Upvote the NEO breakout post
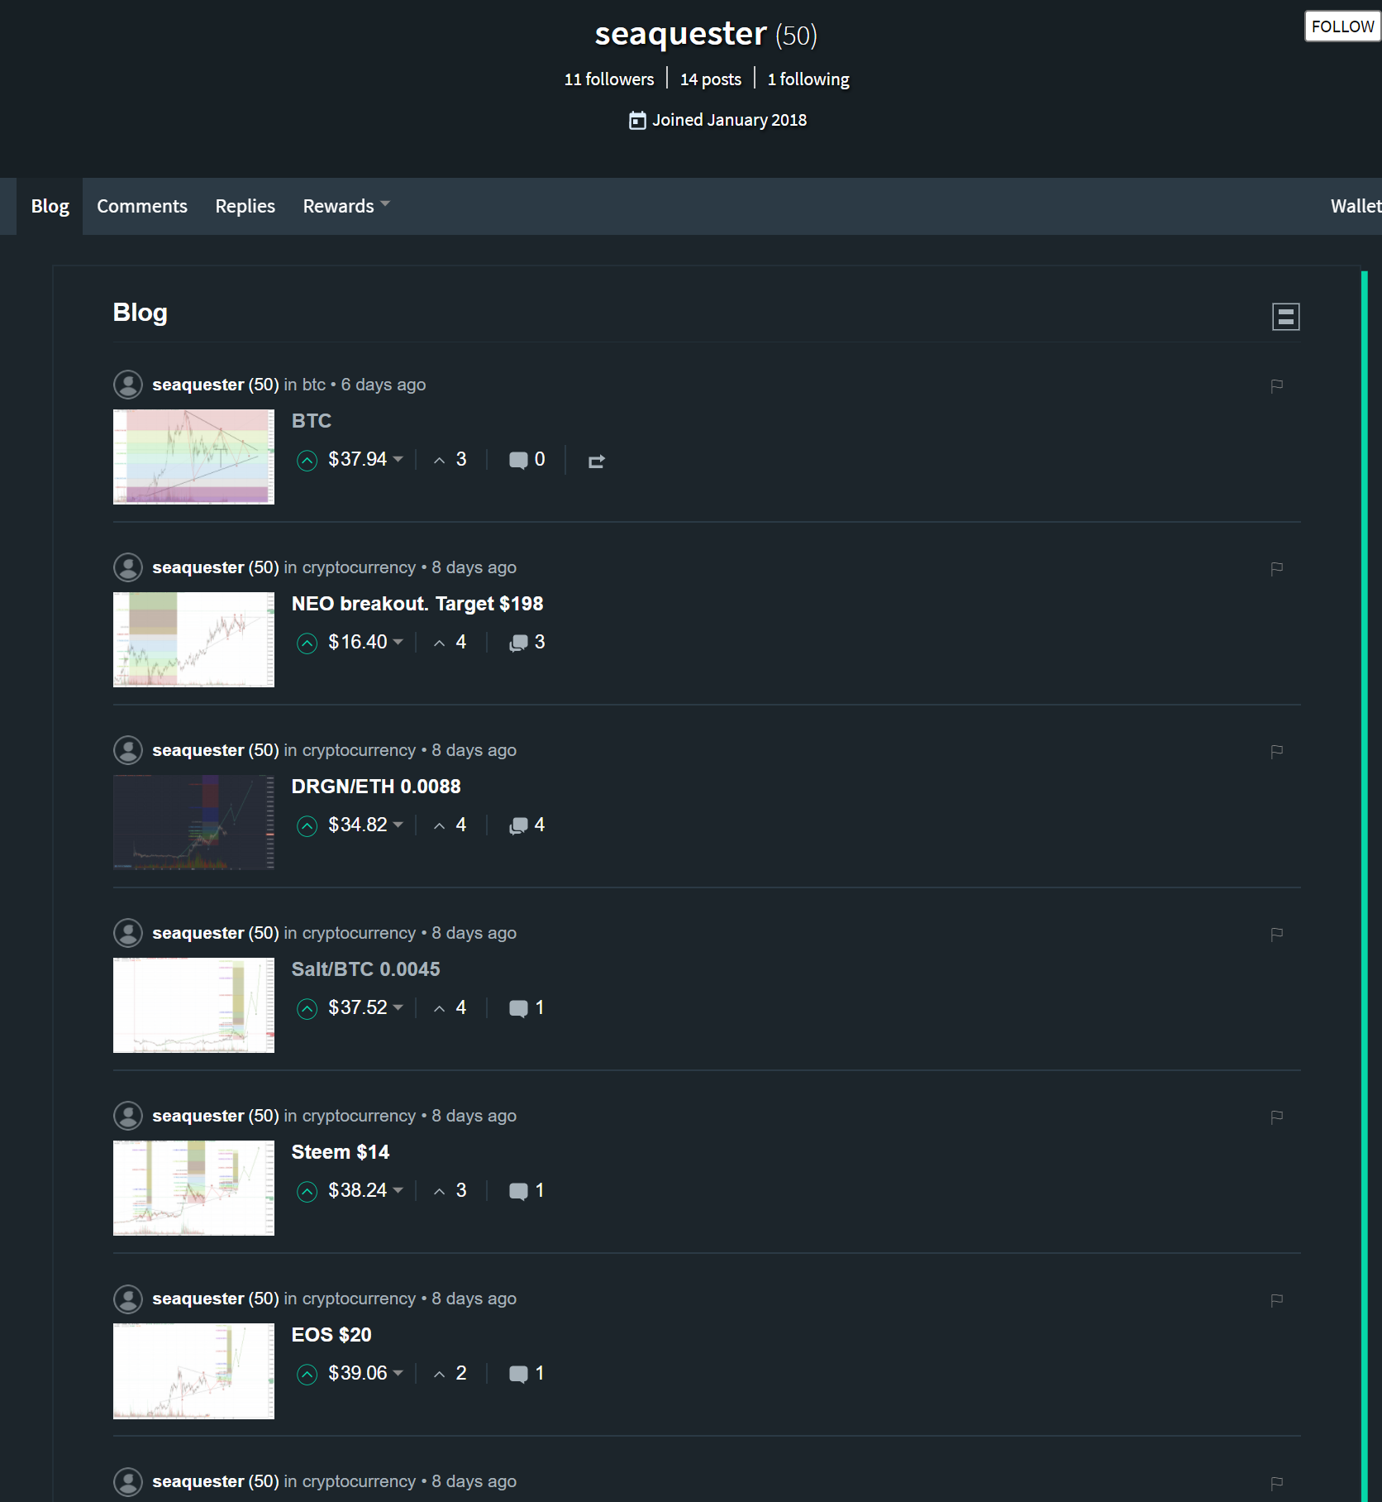The width and height of the screenshot is (1382, 1502). coord(307,643)
